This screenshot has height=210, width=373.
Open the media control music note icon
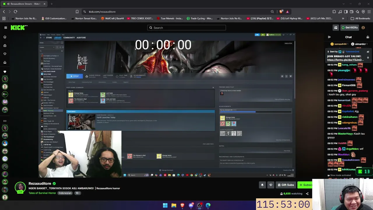340,12
